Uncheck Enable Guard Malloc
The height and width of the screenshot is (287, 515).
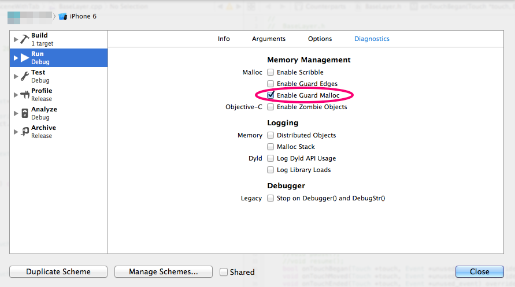[x=271, y=95]
